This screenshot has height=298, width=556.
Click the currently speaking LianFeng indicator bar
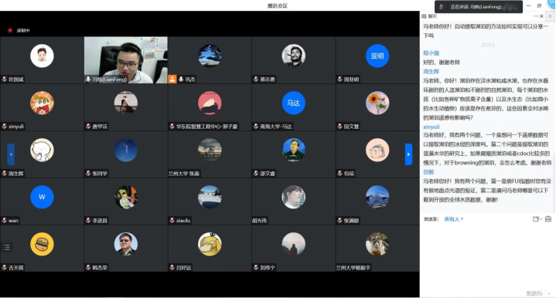click(479, 7)
